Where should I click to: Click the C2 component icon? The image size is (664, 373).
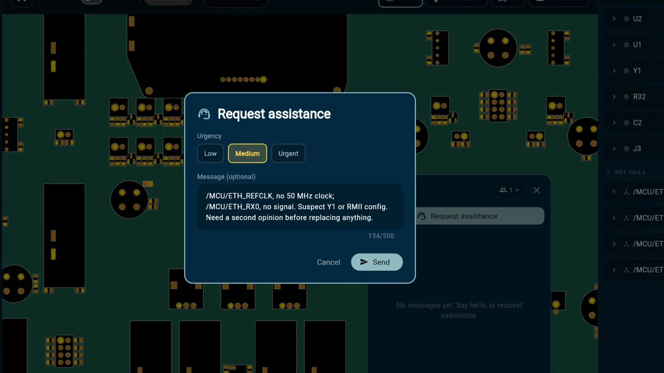pyautogui.click(x=626, y=123)
